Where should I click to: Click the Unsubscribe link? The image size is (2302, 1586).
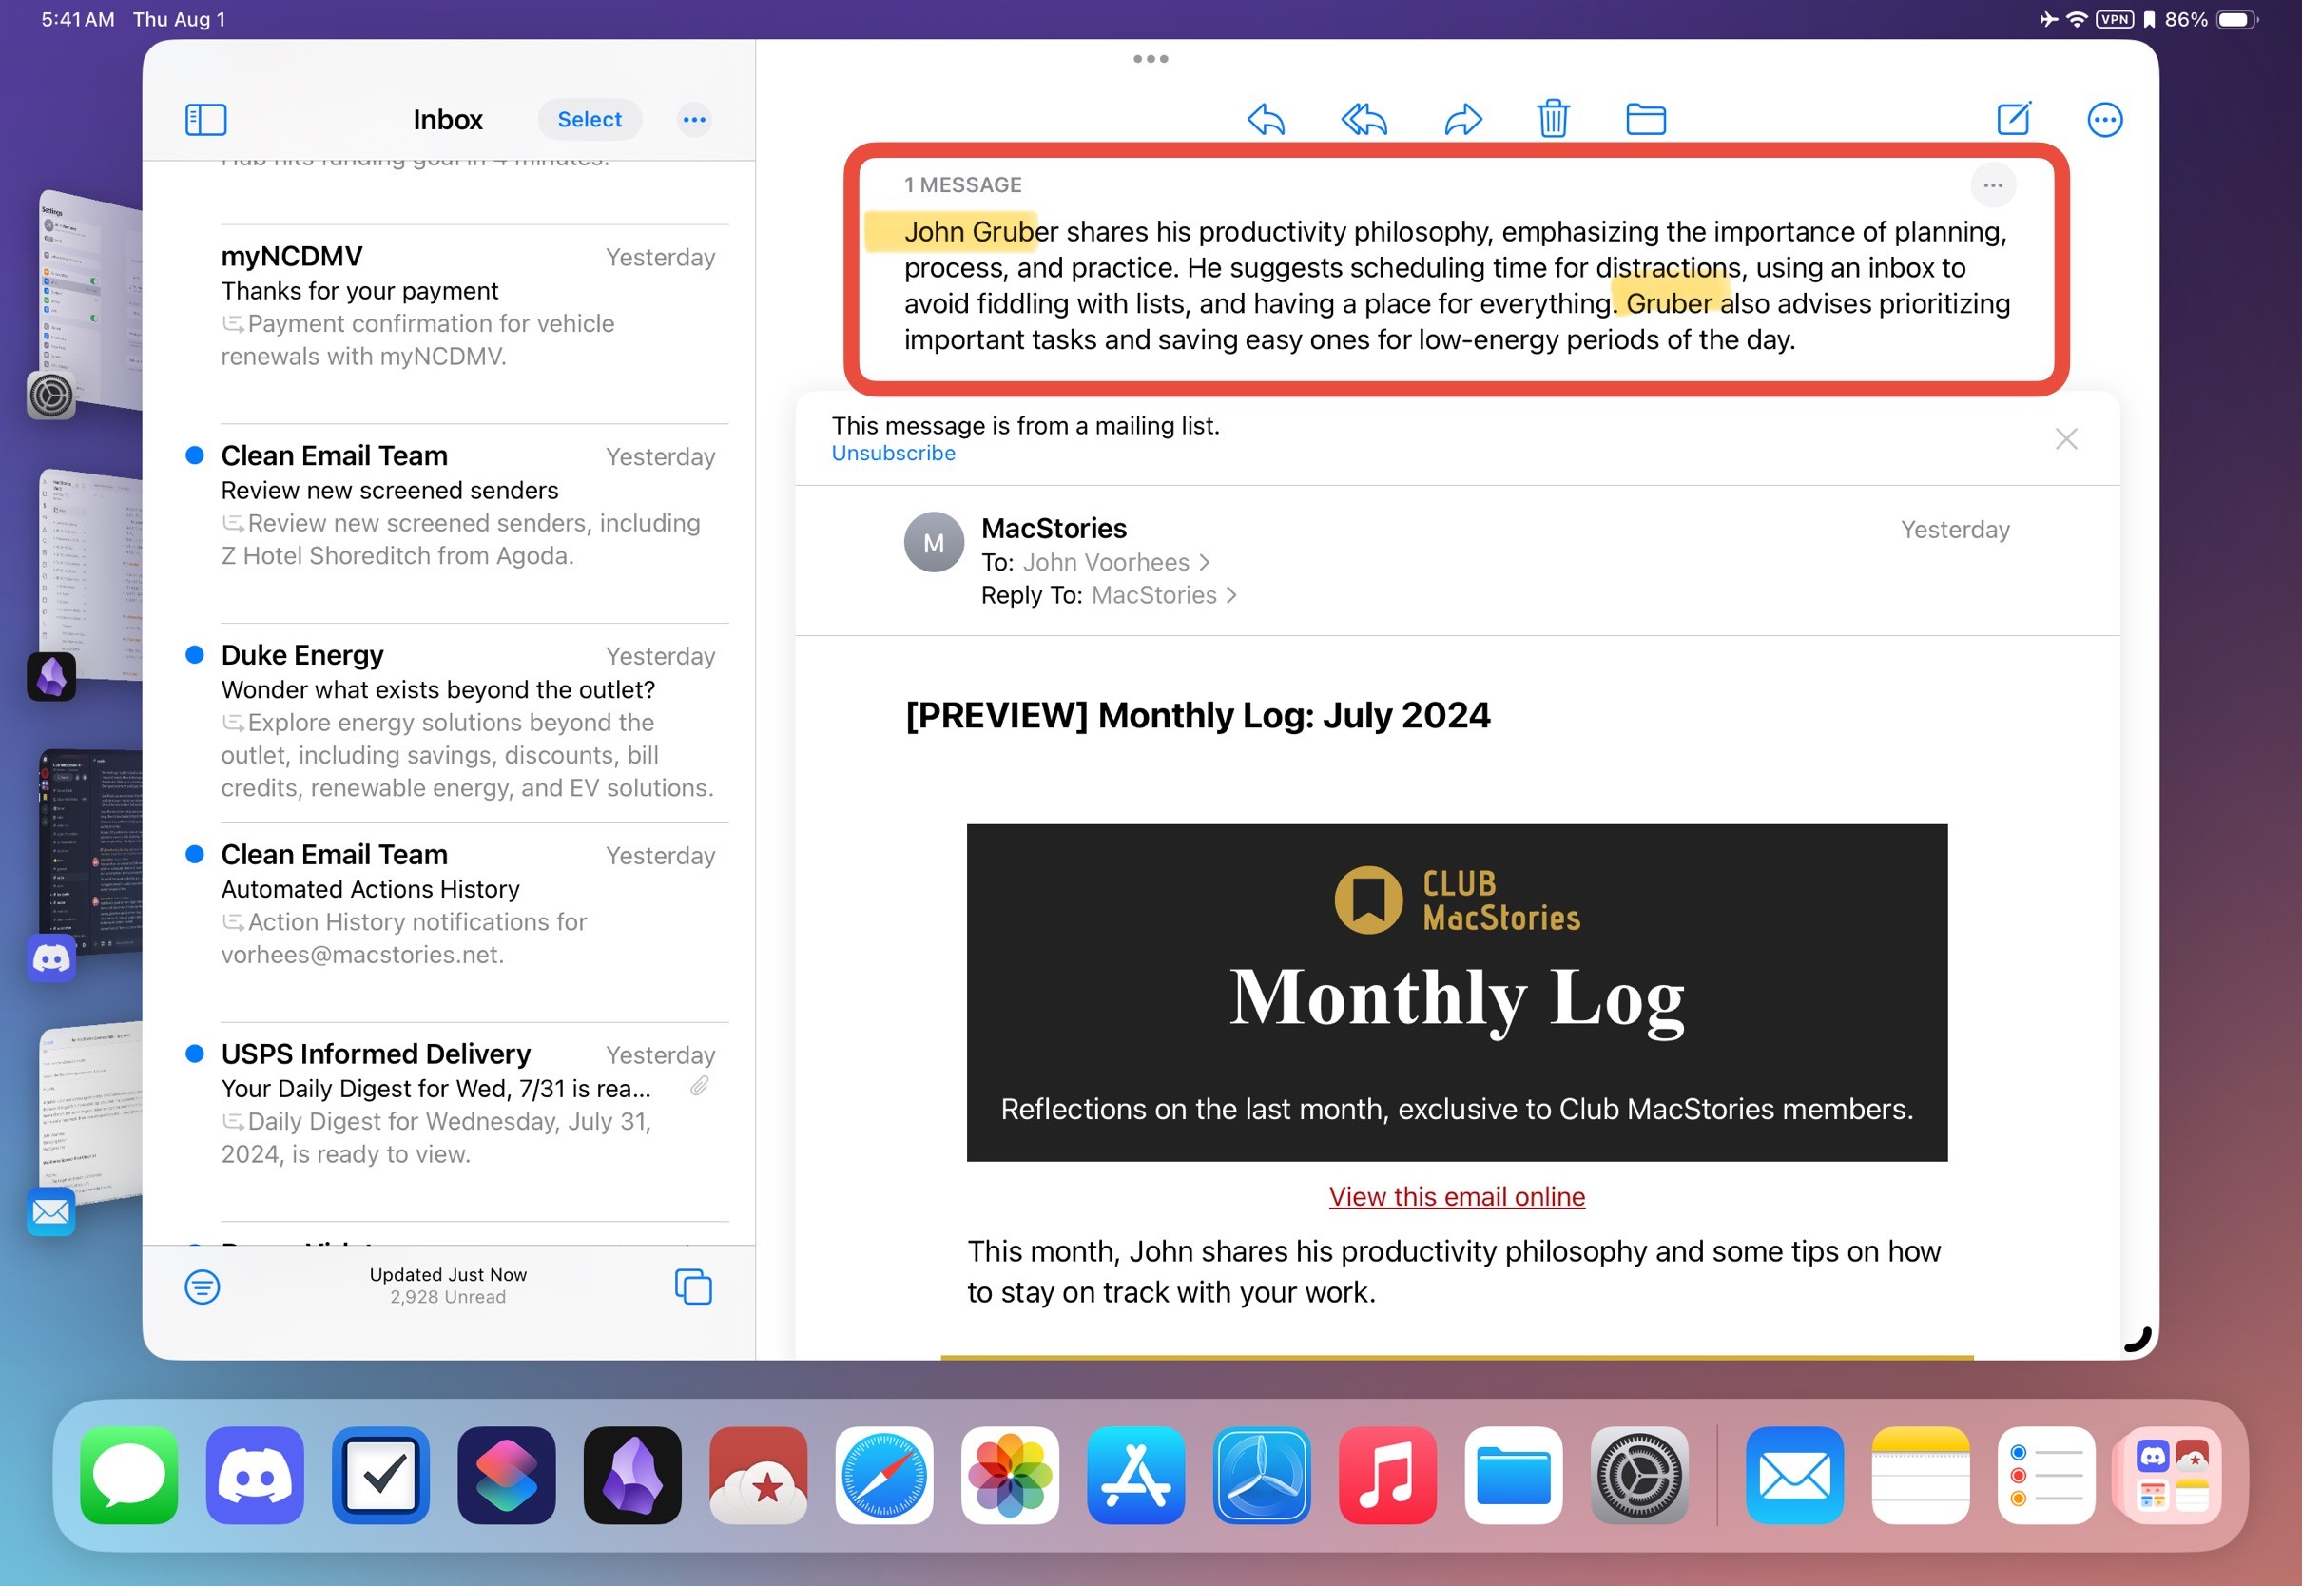click(892, 454)
